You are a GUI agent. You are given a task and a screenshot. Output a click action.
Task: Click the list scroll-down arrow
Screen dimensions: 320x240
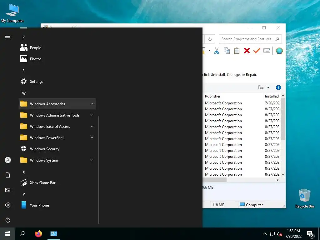(x=283, y=174)
